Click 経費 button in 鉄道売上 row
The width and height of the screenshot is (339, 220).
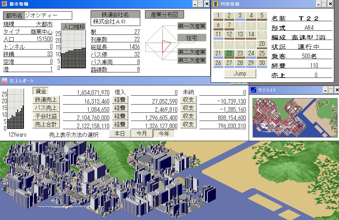120,99
